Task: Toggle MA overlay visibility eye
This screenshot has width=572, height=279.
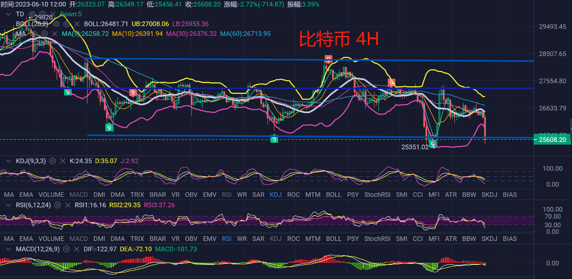Action: click(34, 34)
